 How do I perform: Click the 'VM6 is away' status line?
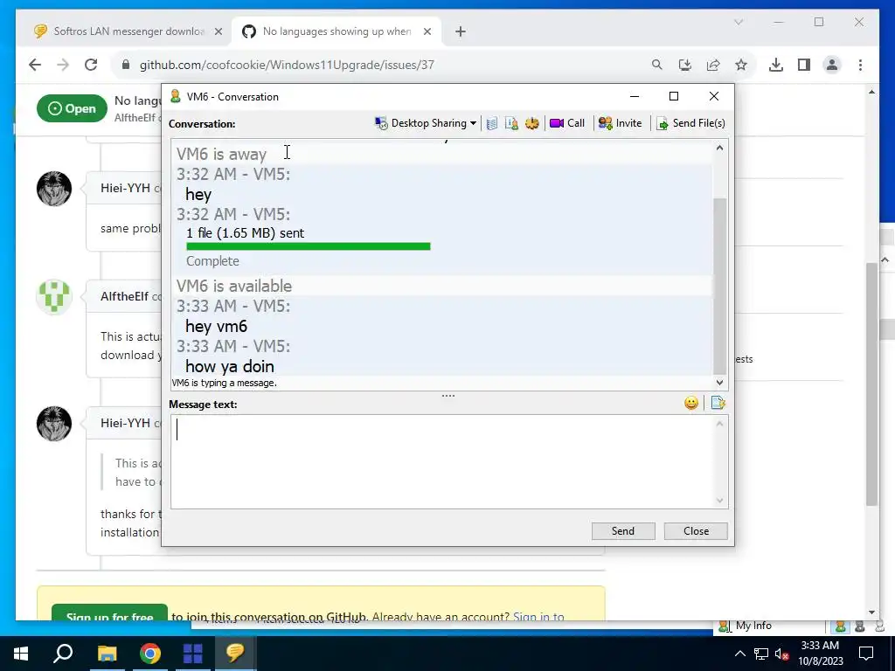(x=221, y=154)
